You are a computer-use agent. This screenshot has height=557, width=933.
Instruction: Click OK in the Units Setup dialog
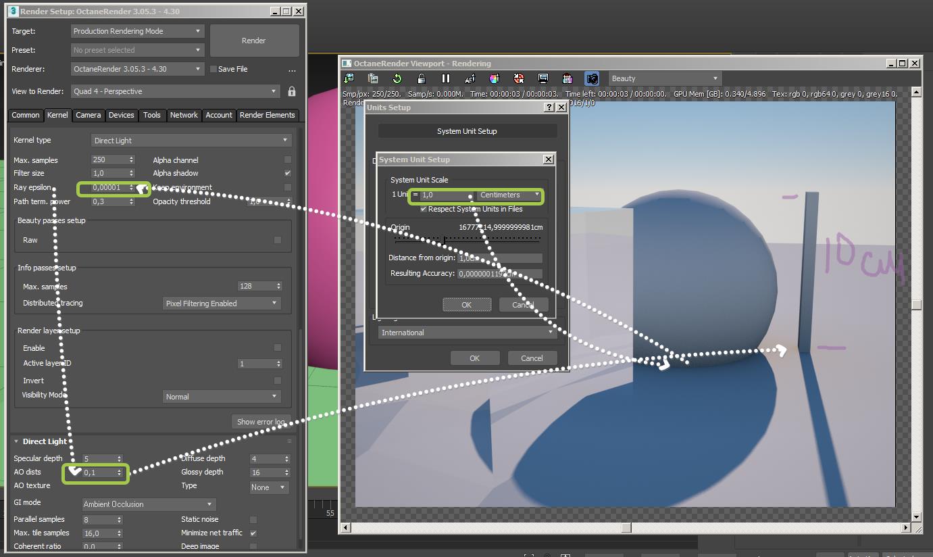coord(474,358)
